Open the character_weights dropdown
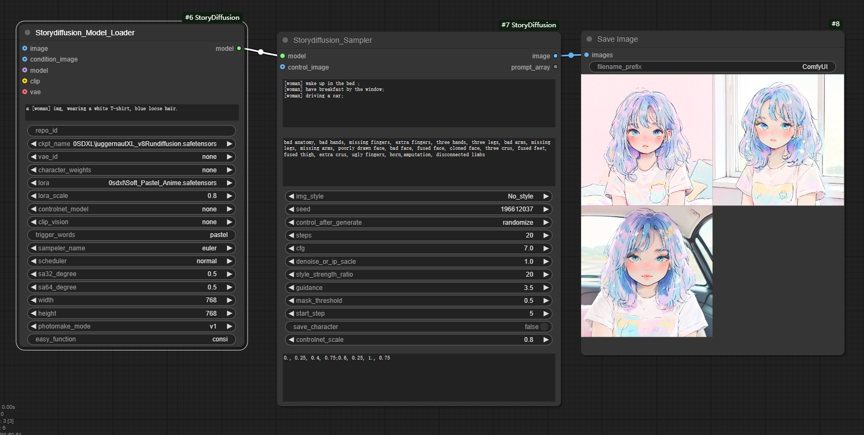This screenshot has height=435, width=864. [131, 170]
